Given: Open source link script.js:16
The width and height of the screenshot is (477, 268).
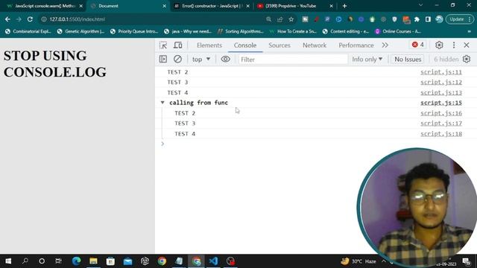Looking at the screenshot, I should (441, 113).
